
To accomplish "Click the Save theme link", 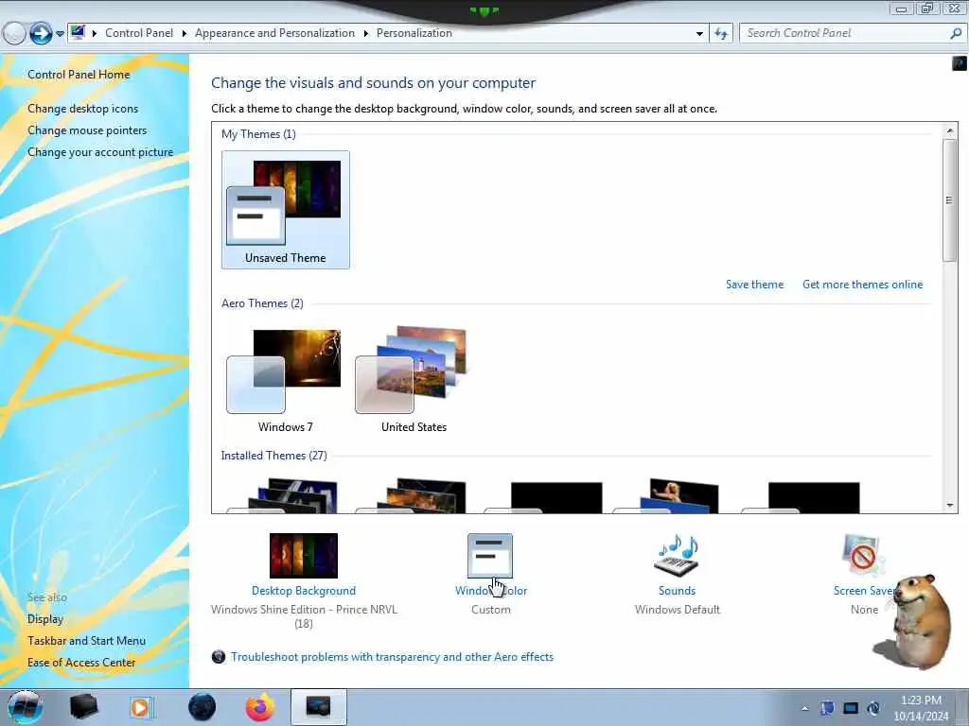I will point(754,285).
